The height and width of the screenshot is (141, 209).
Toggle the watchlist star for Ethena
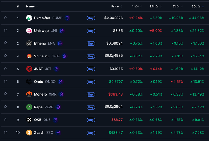coord(5,43)
